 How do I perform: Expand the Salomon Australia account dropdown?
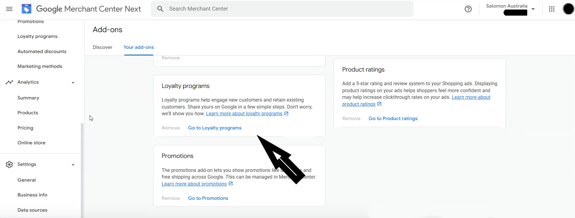click(x=533, y=9)
